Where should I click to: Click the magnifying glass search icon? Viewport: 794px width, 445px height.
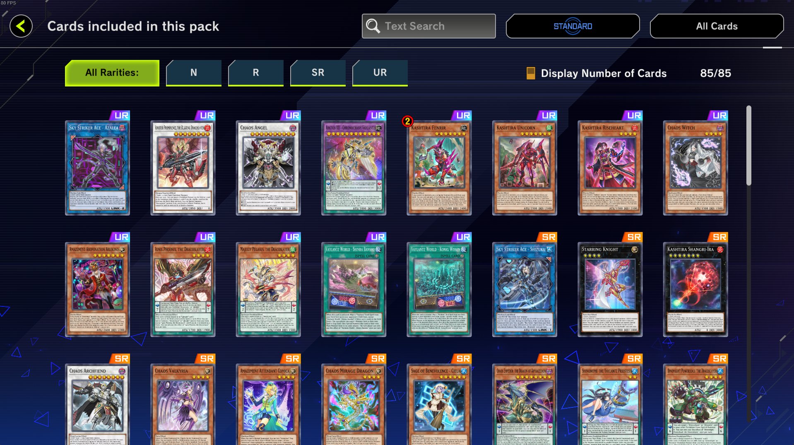coord(373,26)
